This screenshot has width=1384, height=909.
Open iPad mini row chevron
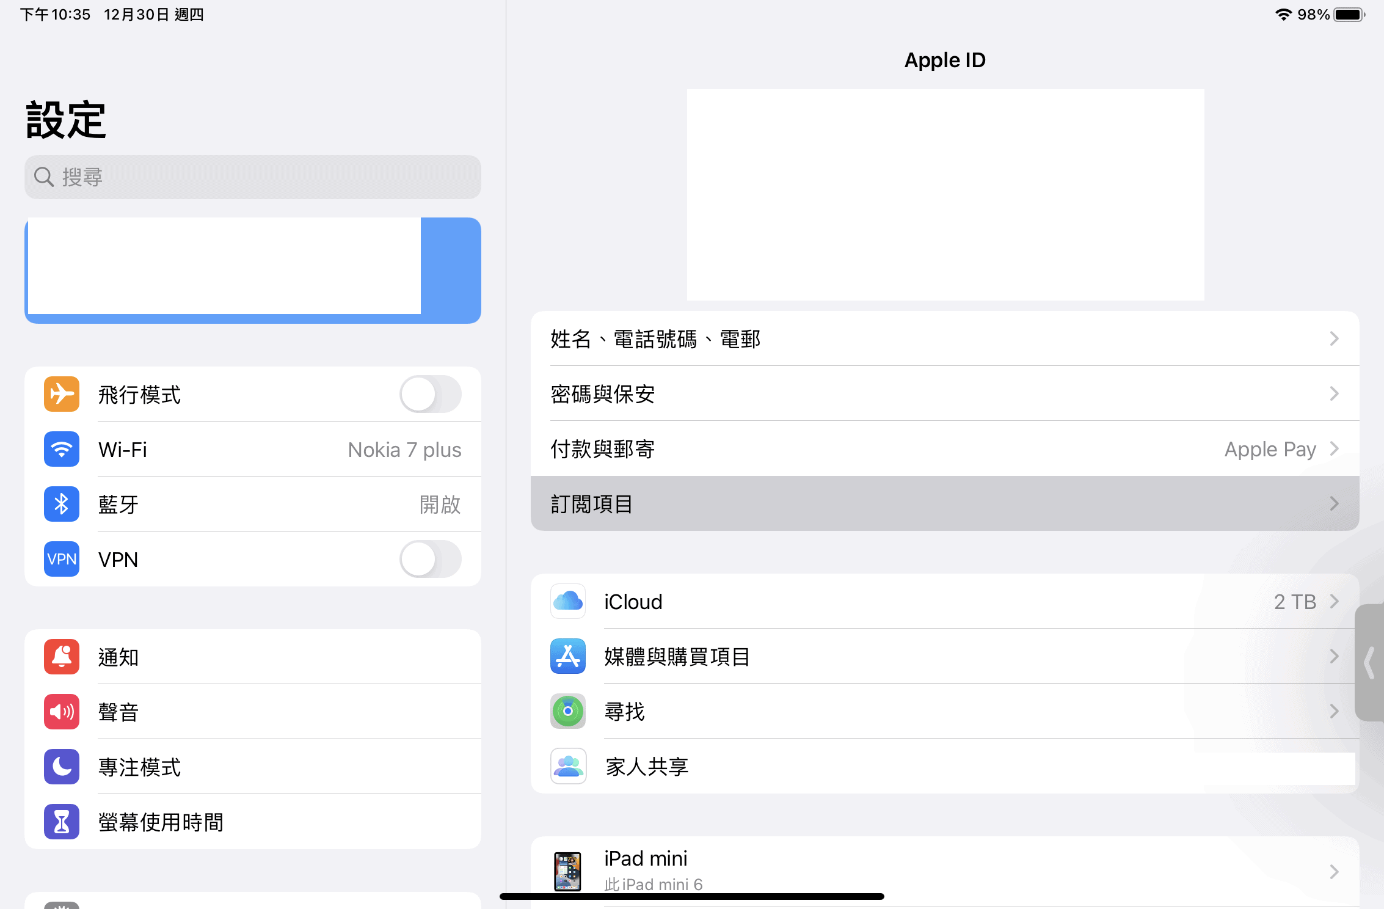point(1335,872)
